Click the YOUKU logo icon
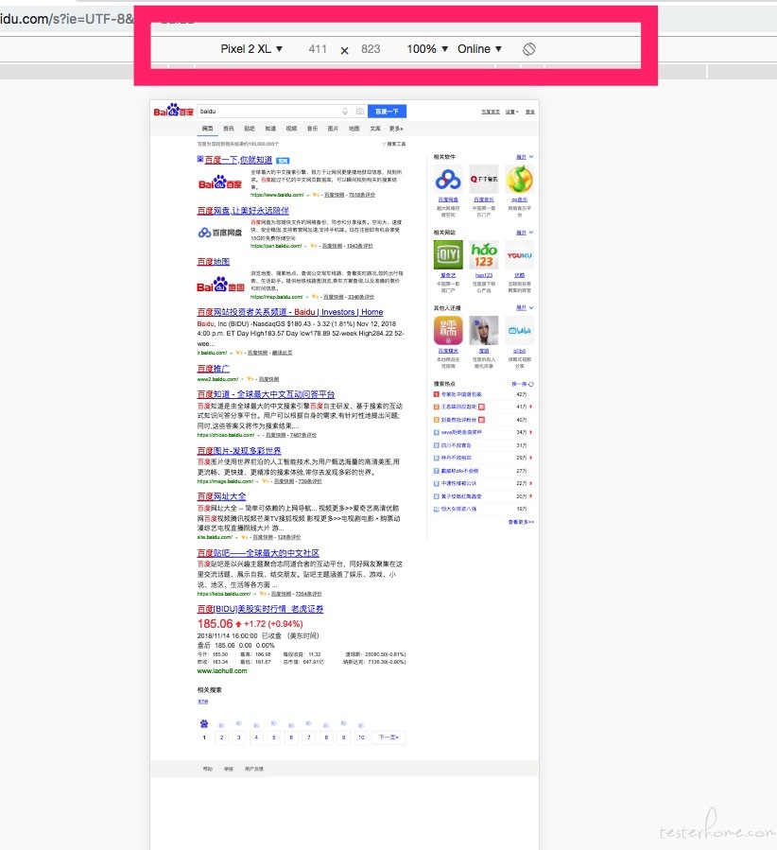This screenshot has height=850, width=777. pyautogui.click(x=520, y=254)
